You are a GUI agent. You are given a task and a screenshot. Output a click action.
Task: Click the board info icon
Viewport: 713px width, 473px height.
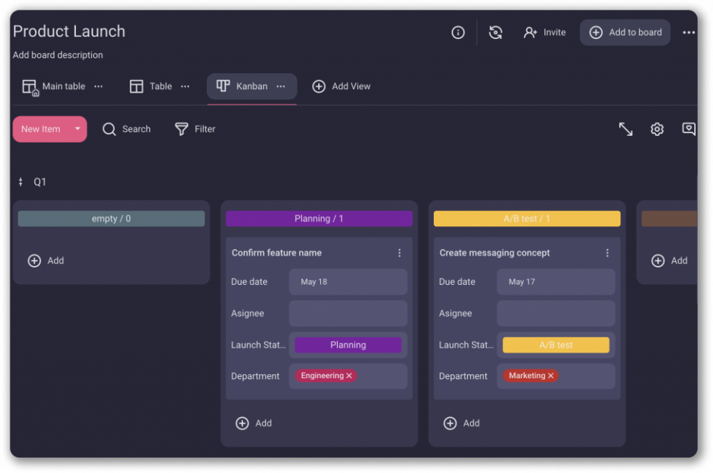[x=458, y=33]
